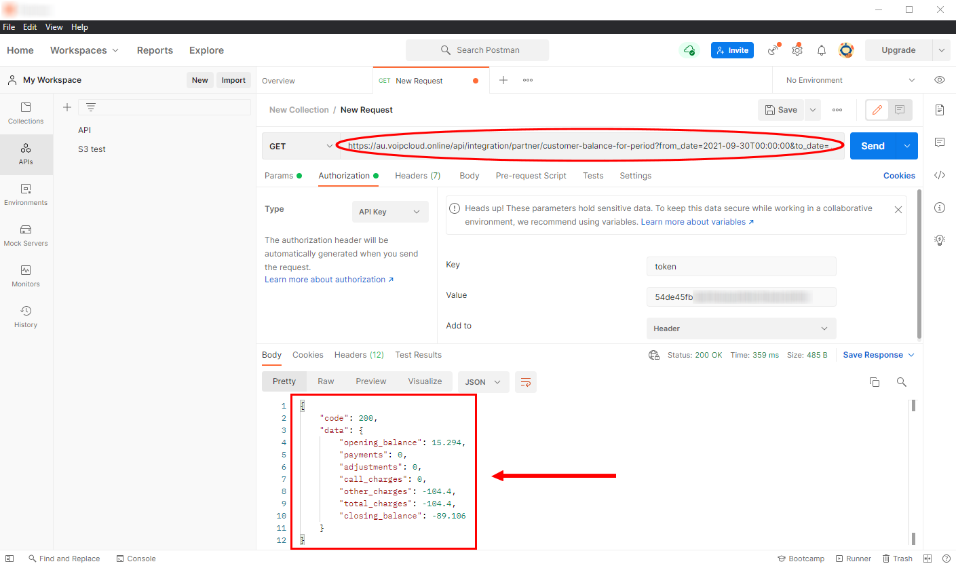Switch to the Params tab
The width and height of the screenshot is (956, 566).
click(283, 176)
